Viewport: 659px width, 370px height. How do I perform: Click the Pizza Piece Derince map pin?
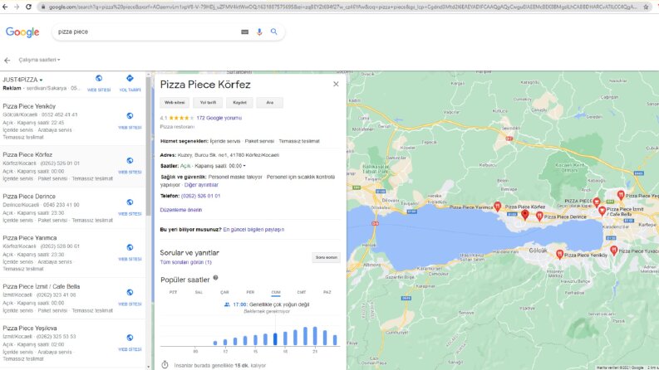539,217
